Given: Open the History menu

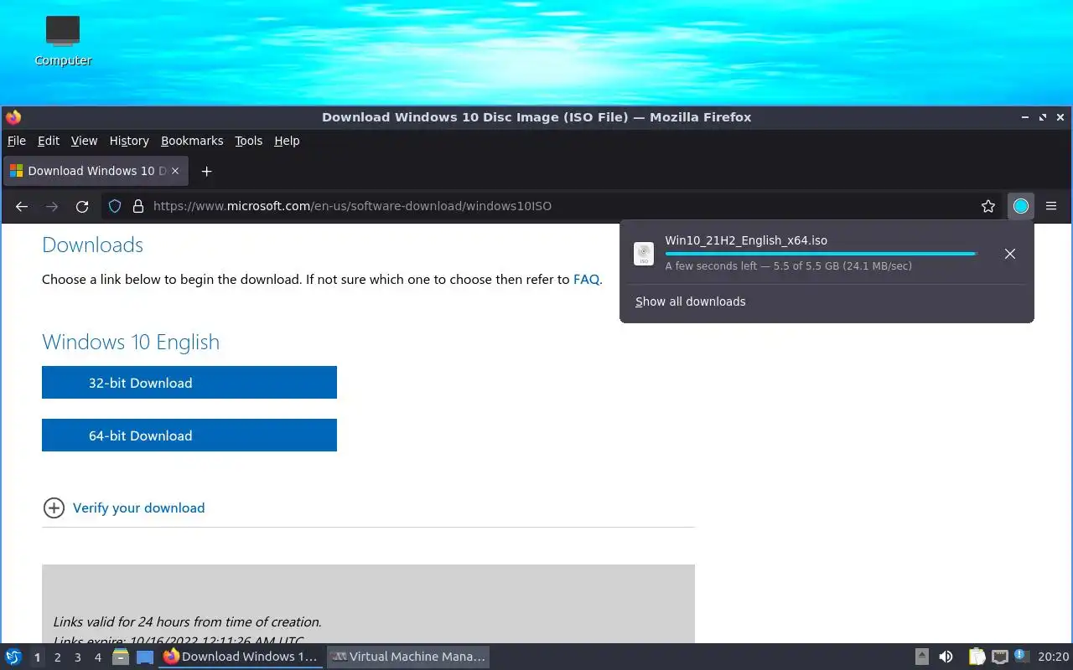Looking at the screenshot, I should pos(129,141).
